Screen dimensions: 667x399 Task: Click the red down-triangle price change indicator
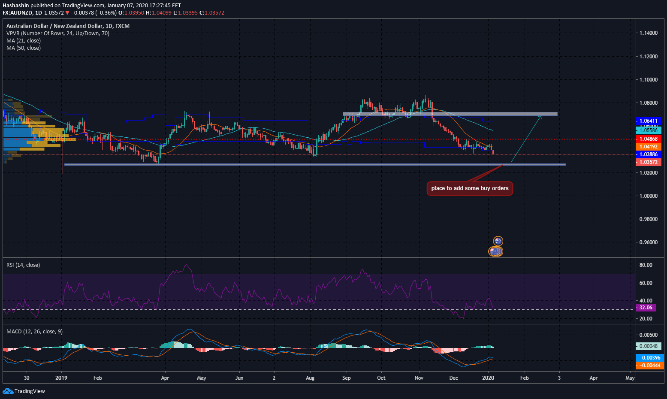click(x=67, y=13)
